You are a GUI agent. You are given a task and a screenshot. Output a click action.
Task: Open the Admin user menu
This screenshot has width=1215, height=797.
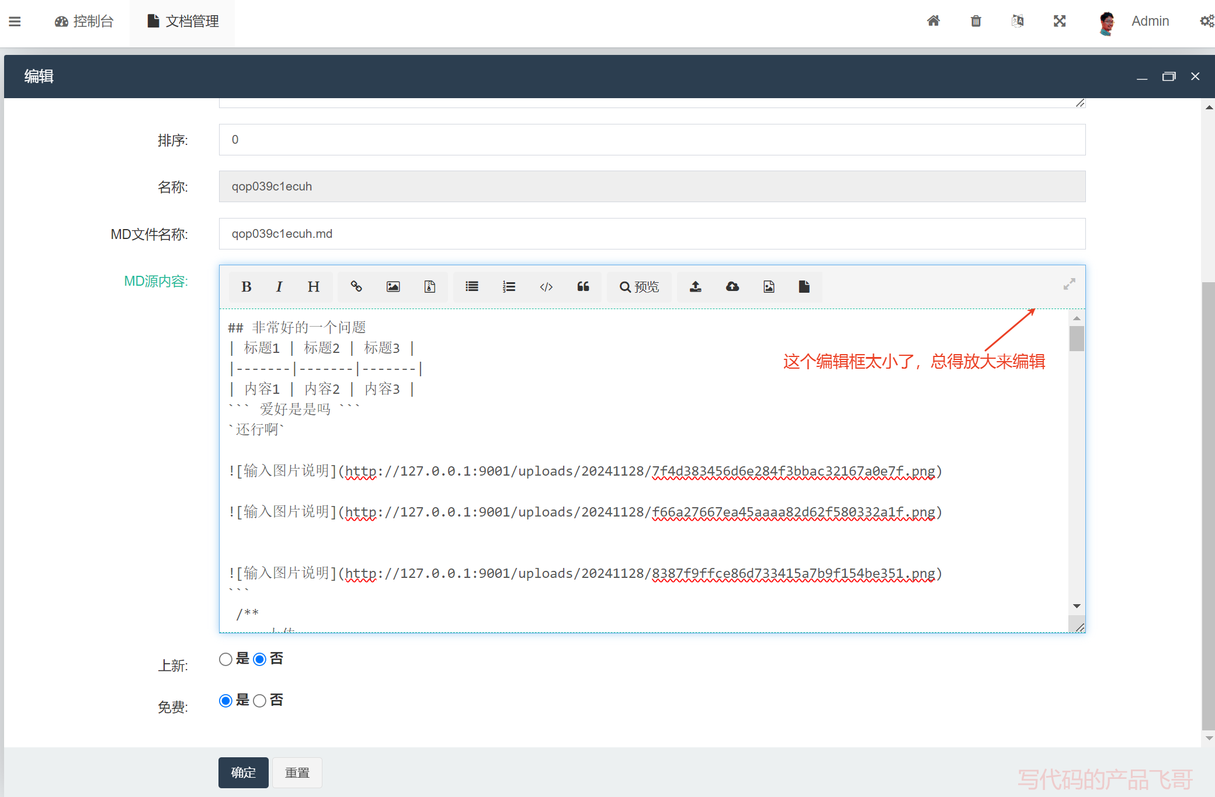pyautogui.click(x=1150, y=21)
